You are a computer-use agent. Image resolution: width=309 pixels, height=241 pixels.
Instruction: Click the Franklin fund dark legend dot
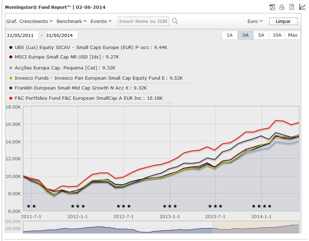pyautogui.click(x=11, y=88)
